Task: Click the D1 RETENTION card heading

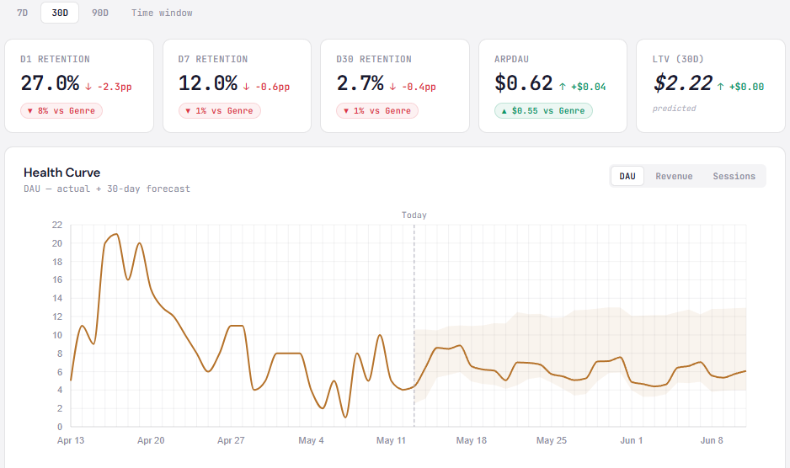Action: (56, 59)
